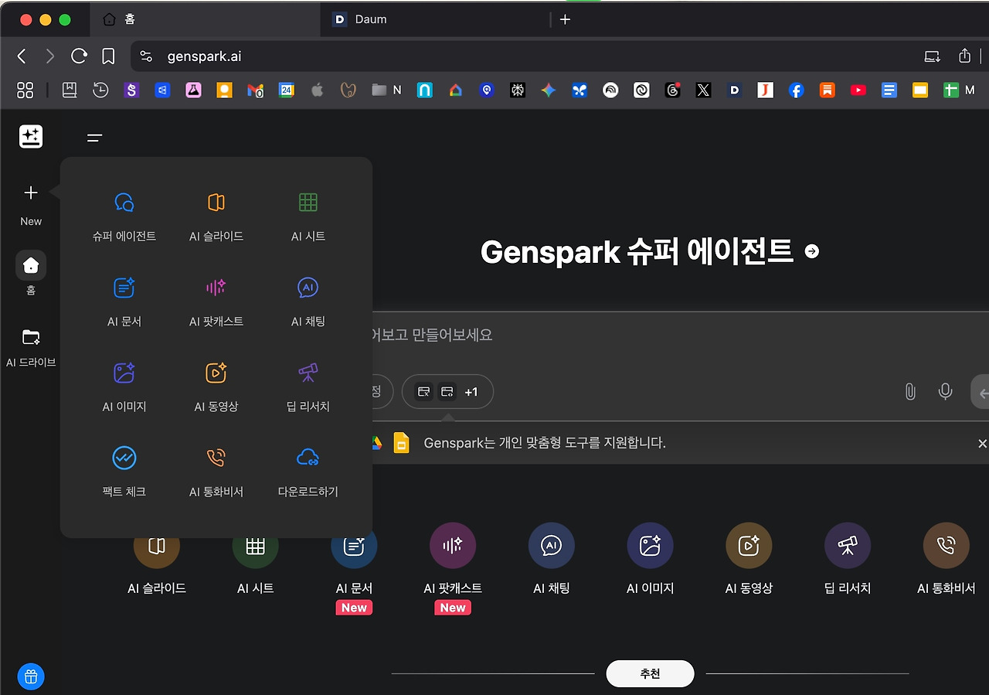Open AI 동영상 in the bottom tool row
The image size is (989, 695).
749,558
